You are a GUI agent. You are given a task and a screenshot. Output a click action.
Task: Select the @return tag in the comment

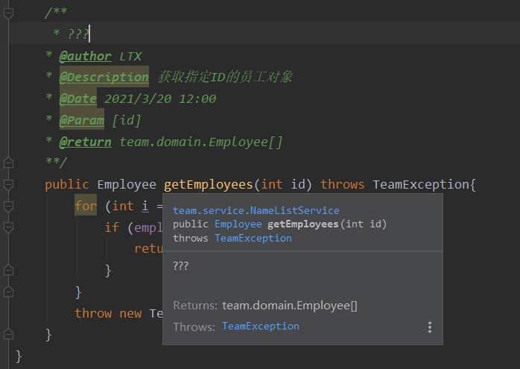[x=85, y=142]
